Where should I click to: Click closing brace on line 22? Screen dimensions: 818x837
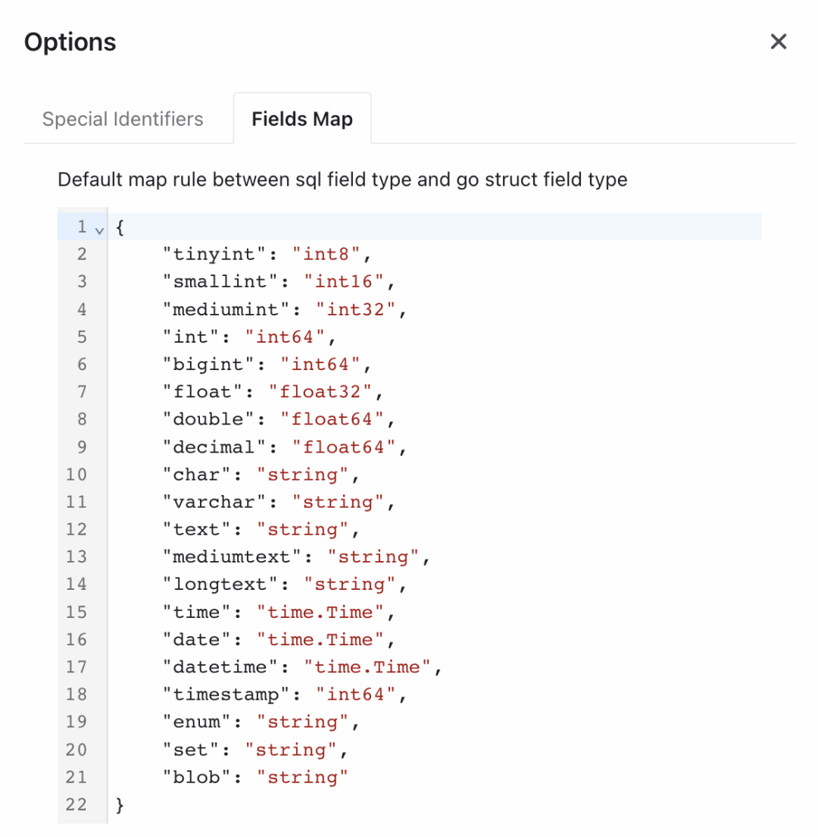pyautogui.click(x=120, y=804)
